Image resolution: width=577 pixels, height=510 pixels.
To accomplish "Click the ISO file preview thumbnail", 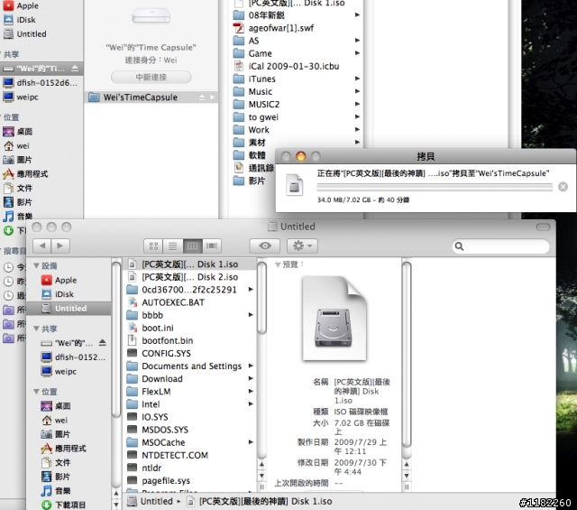I will click(x=334, y=319).
